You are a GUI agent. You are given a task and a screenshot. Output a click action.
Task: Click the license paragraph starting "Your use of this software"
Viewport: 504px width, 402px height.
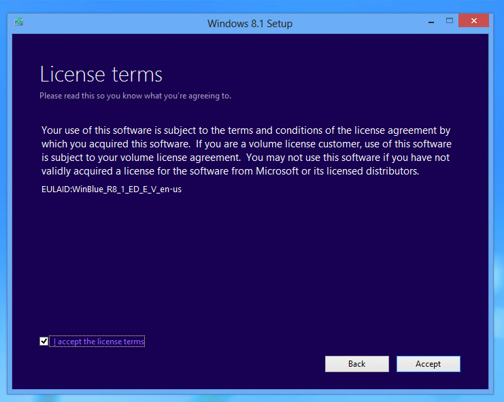246,151
